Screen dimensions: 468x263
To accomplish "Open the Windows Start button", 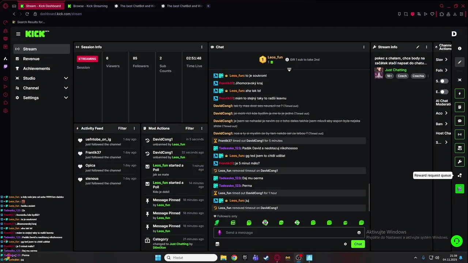I will click(x=158, y=258).
